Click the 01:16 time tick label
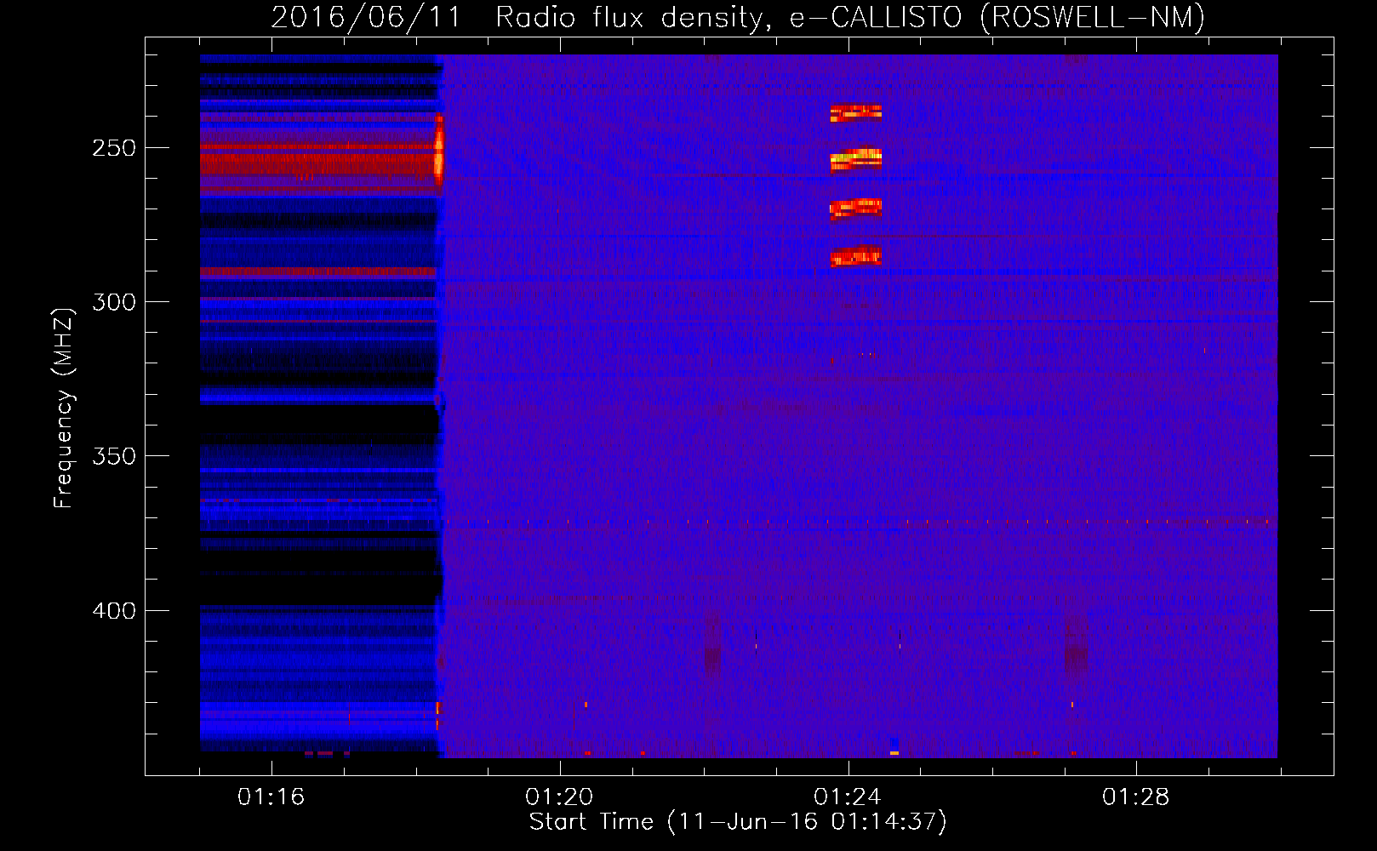The height and width of the screenshot is (851, 1377). 271,797
